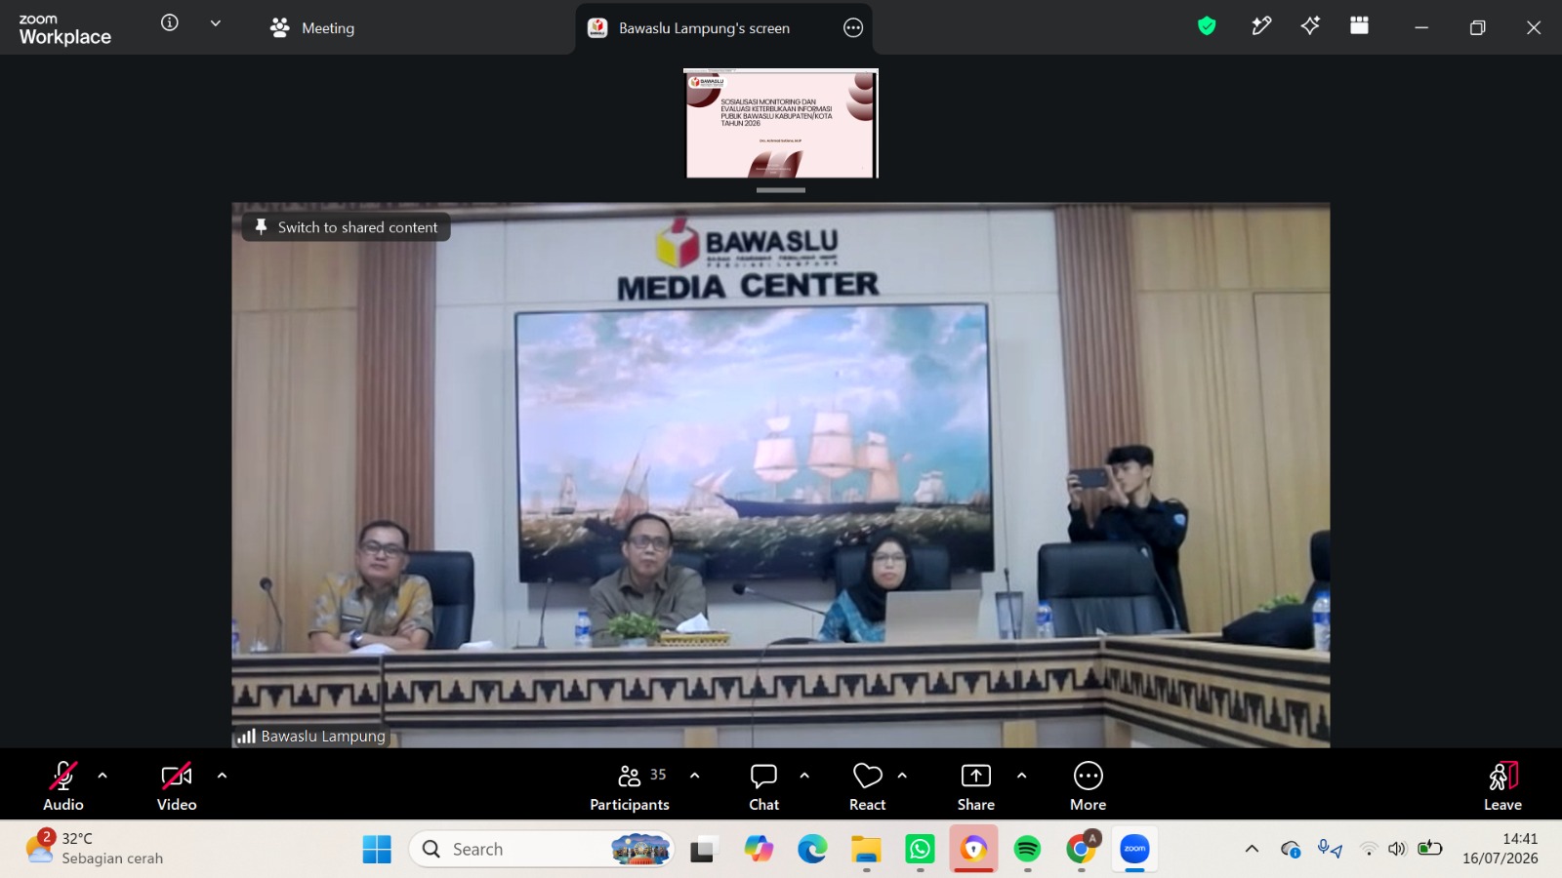Click the green encryption shield icon
This screenshot has width=1562, height=878.
click(x=1207, y=26)
